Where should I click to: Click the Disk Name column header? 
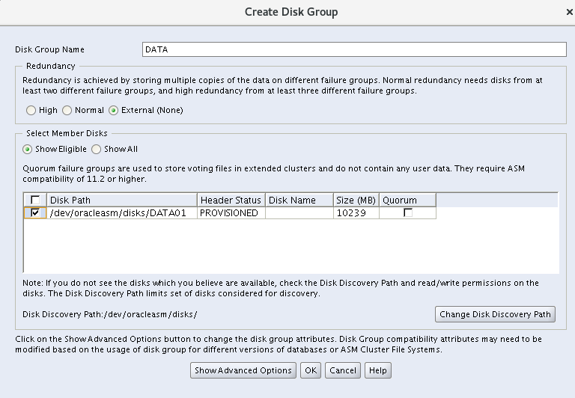point(299,200)
